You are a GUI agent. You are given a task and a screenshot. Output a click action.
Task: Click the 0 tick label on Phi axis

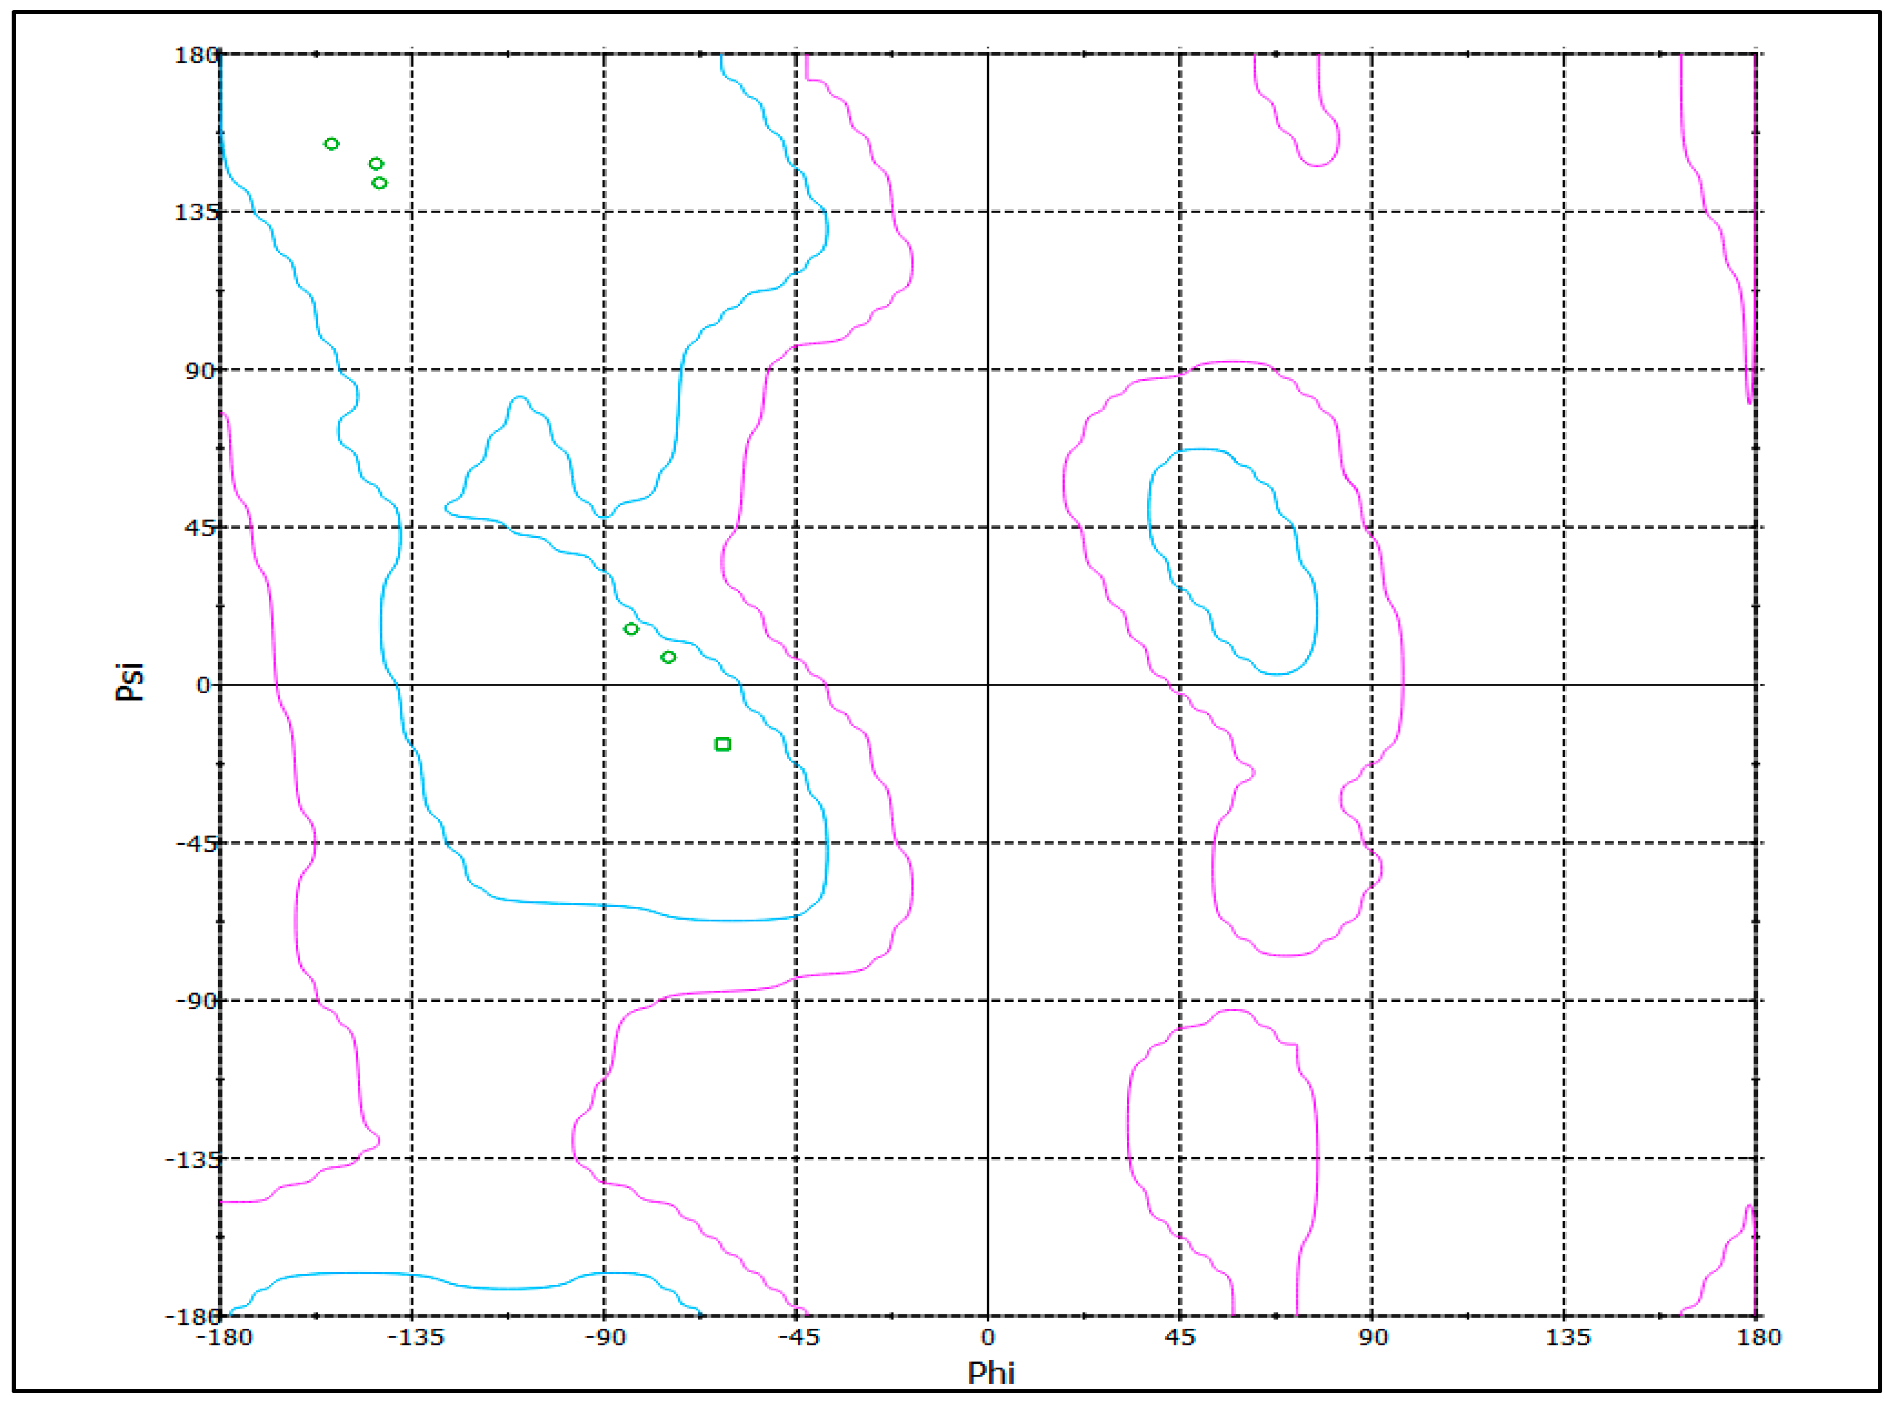(987, 1338)
